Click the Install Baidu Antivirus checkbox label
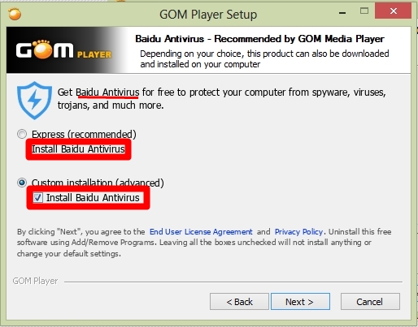The image size is (418, 327). (x=93, y=198)
